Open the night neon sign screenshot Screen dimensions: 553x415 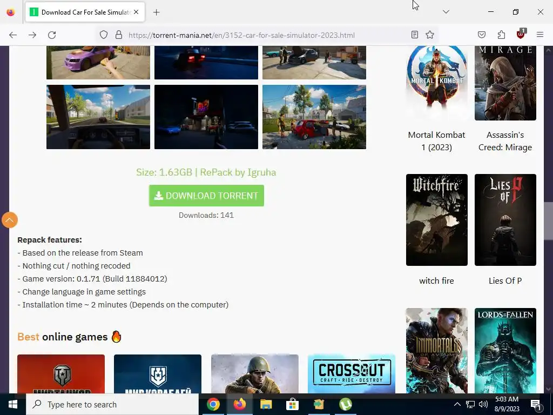pyautogui.click(x=206, y=117)
